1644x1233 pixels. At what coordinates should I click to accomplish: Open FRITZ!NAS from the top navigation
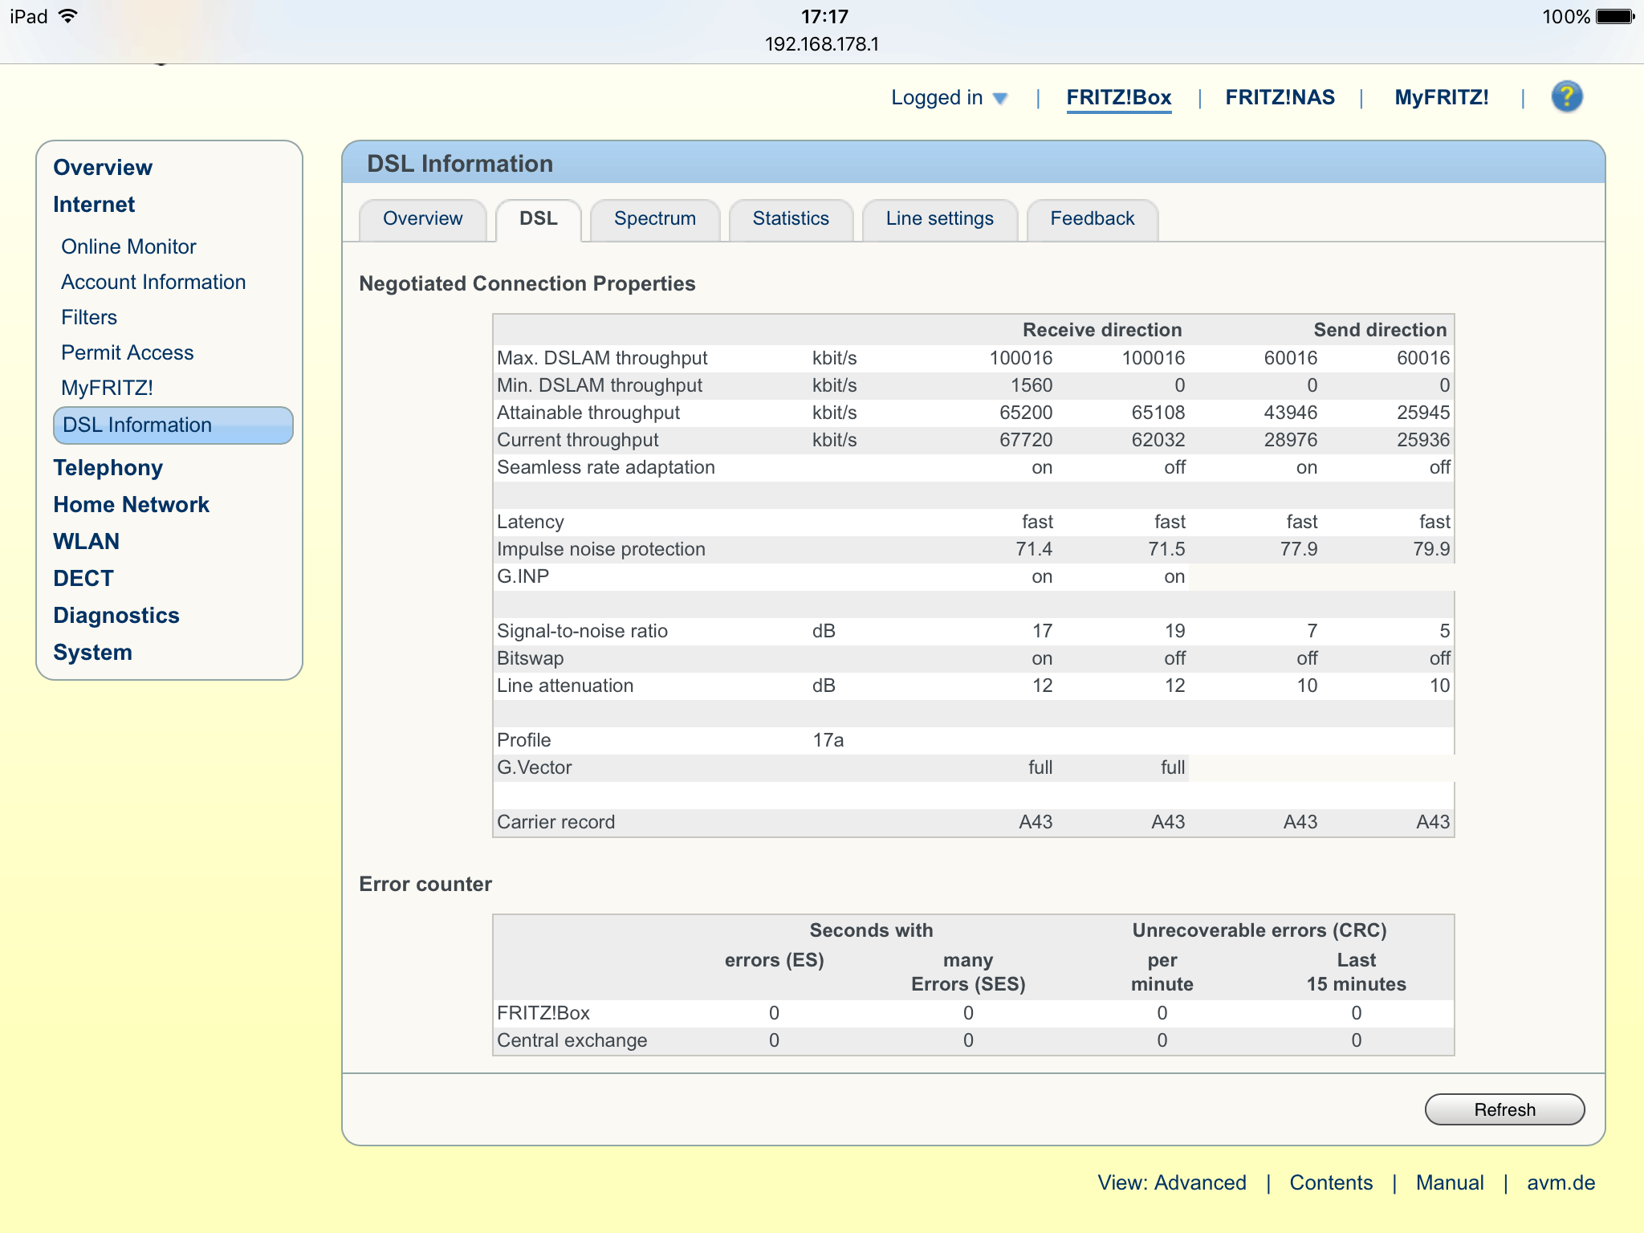click(x=1280, y=97)
